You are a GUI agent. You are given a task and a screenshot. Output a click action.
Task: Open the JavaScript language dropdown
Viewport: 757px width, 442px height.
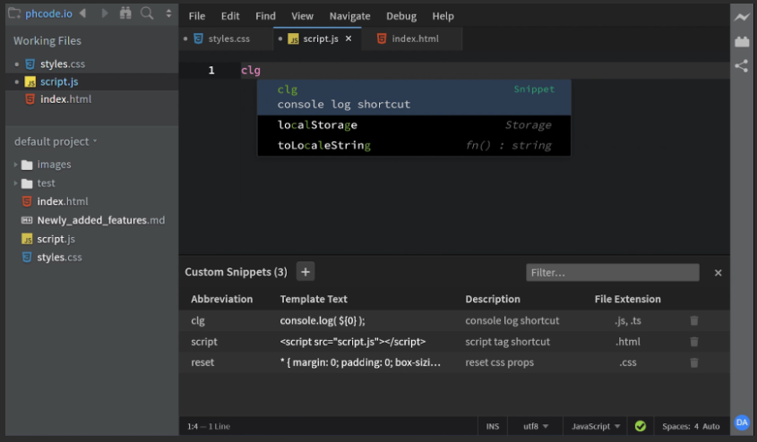[596, 427]
